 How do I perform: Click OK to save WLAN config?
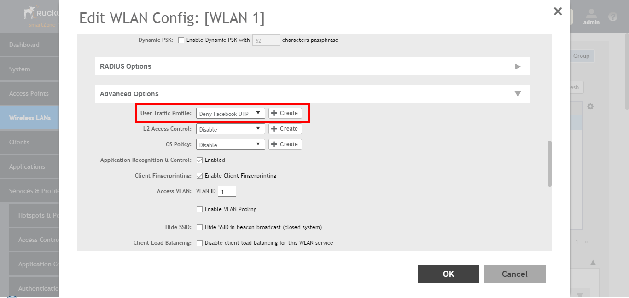tap(448, 274)
